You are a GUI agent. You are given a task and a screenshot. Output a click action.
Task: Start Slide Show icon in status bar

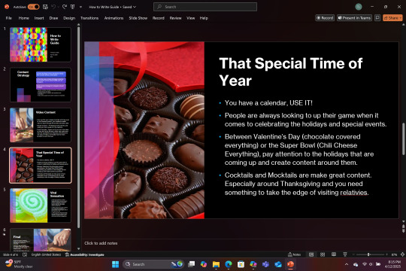pyautogui.click(x=345, y=254)
